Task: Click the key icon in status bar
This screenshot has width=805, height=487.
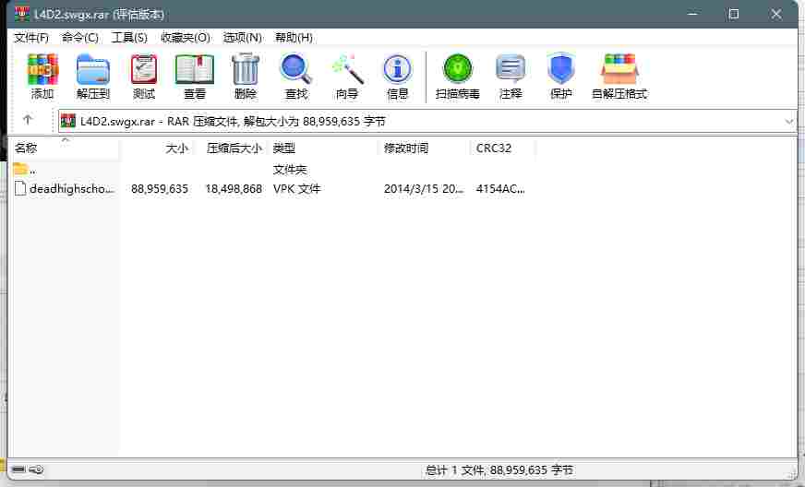Action: [x=36, y=469]
